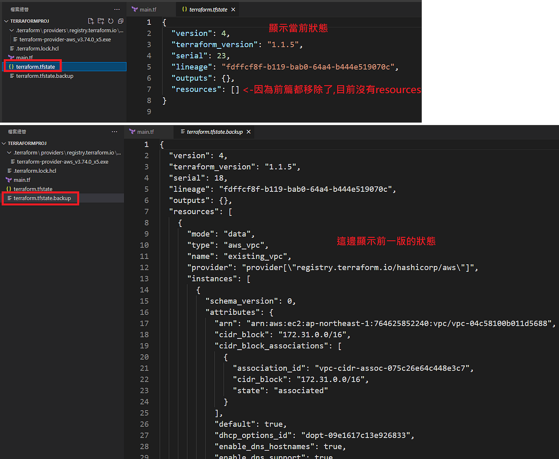Image resolution: width=559 pixels, height=459 pixels.
Task: Click line number 7 showing empty resources
Action: [x=149, y=89]
